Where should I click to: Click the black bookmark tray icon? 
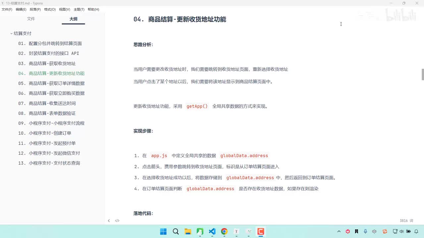[x=356, y=231]
